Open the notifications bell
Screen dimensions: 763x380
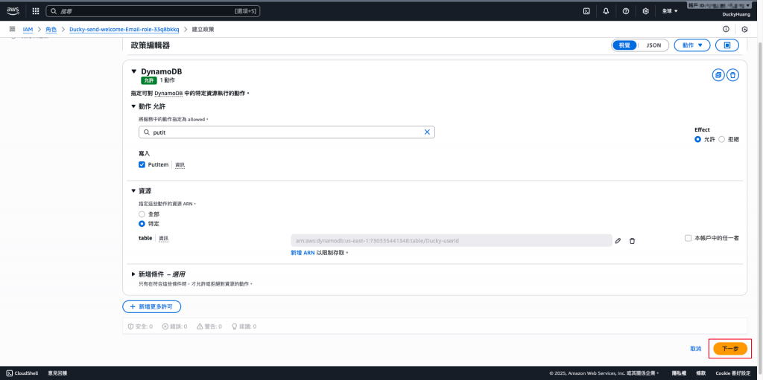pyautogui.click(x=606, y=10)
